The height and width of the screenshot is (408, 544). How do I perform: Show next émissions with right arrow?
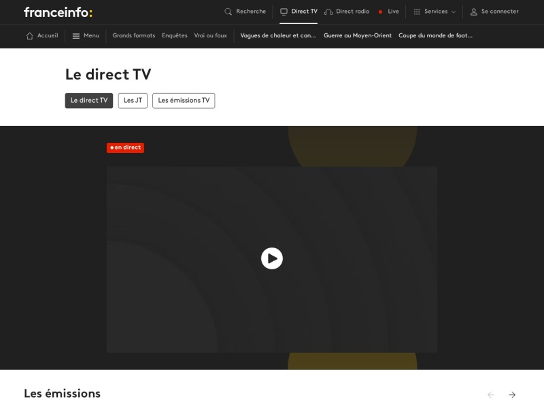tap(512, 394)
